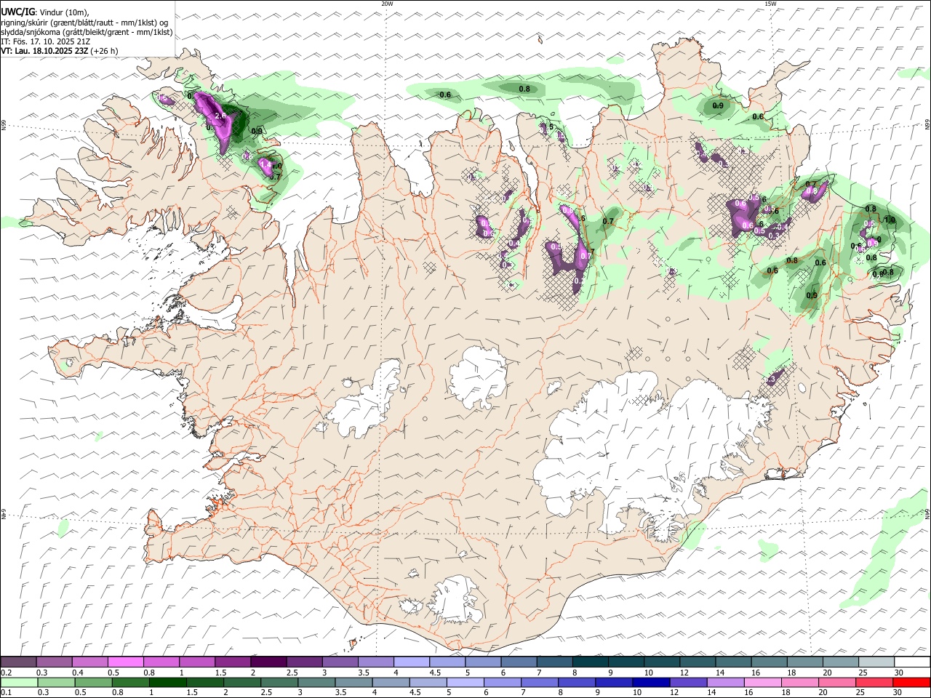Select the darkest green 1 swatch in the rain legend
The image size is (931, 698).
point(167,682)
